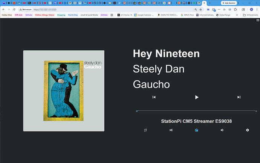Switch to the first tab with purple mail icon
Image resolution: width=260 pixels, height=163 pixels.
tap(4, 3)
